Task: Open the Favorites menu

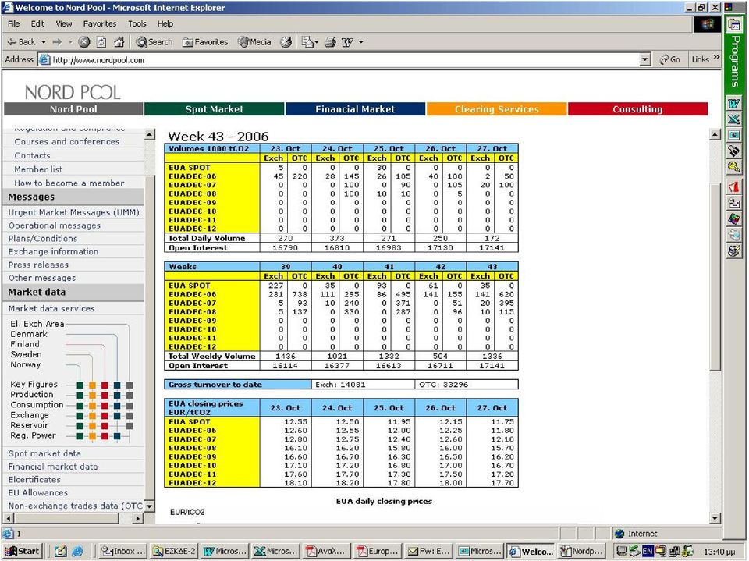Action: pyautogui.click(x=99, y=23)
